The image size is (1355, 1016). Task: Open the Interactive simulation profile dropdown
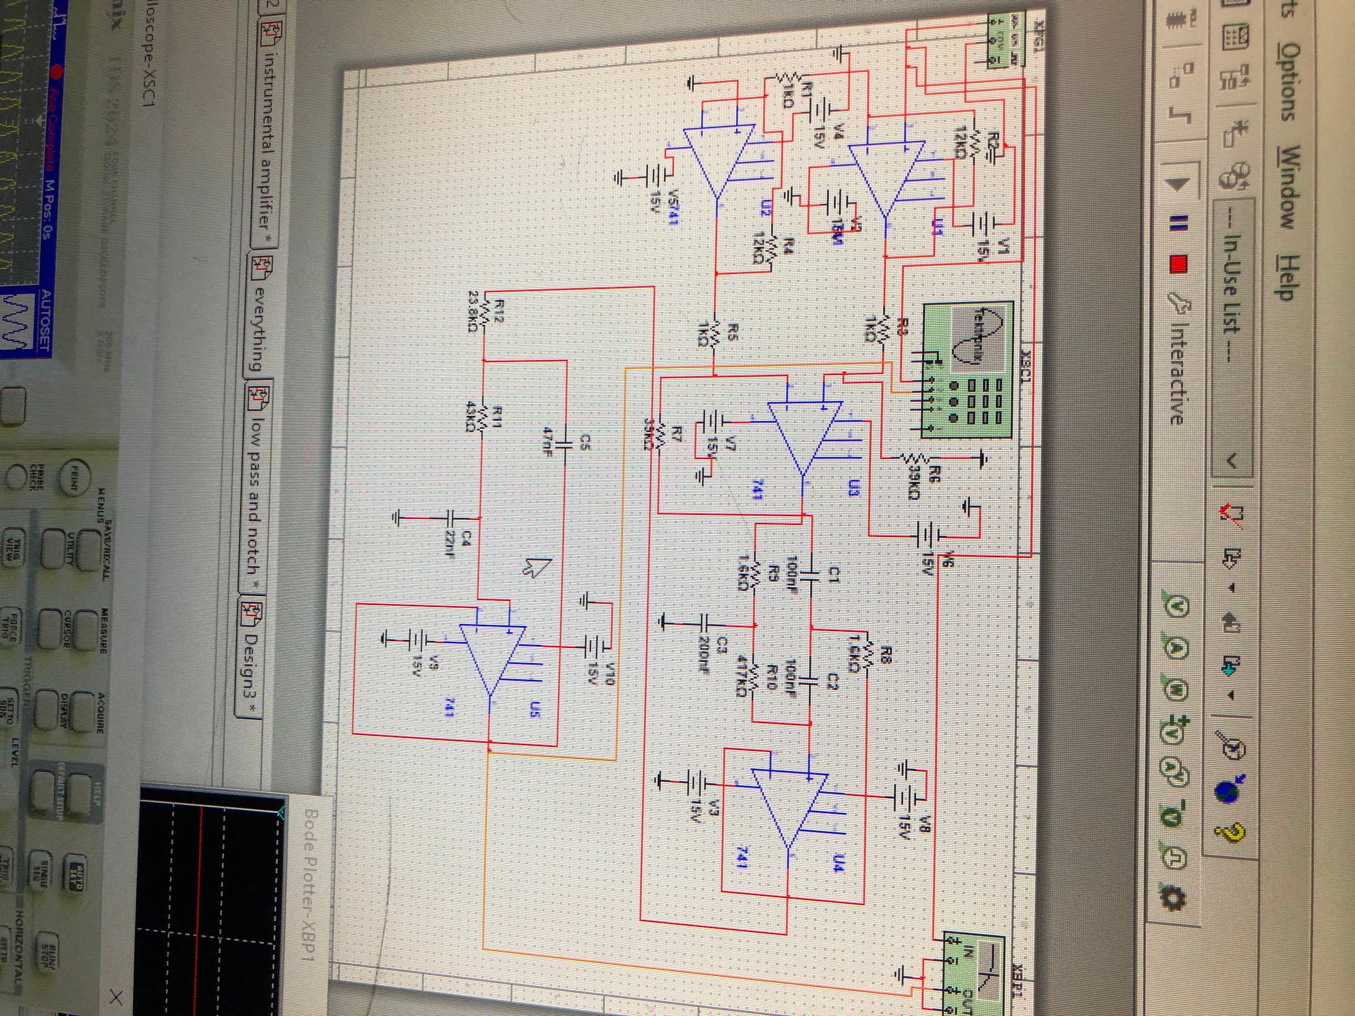1176,367
